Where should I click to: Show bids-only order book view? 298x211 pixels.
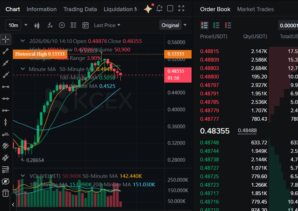tap(216, 25)
